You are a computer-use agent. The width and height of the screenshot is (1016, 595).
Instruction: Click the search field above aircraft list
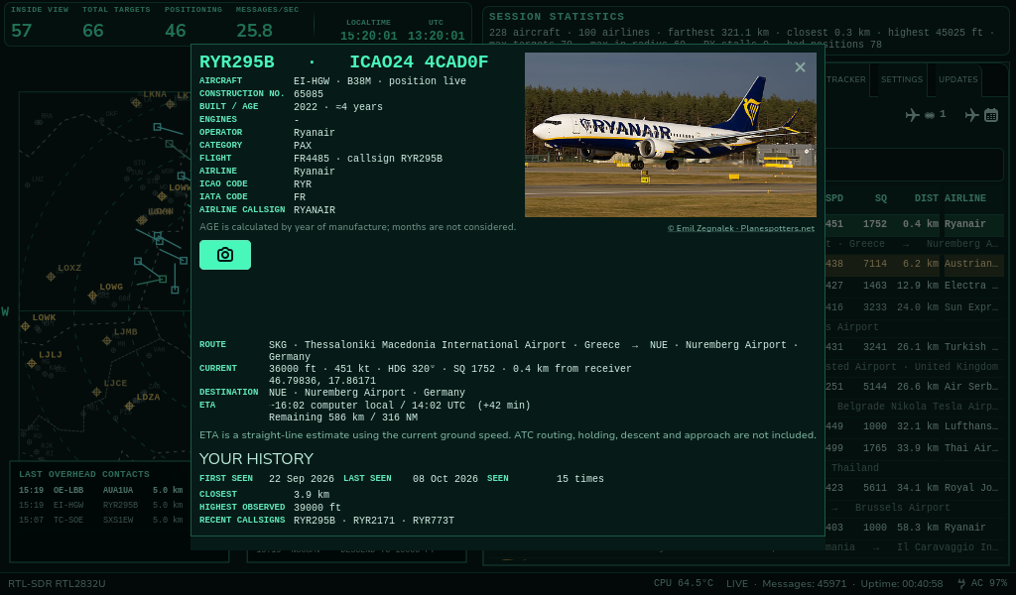point(914,164)
